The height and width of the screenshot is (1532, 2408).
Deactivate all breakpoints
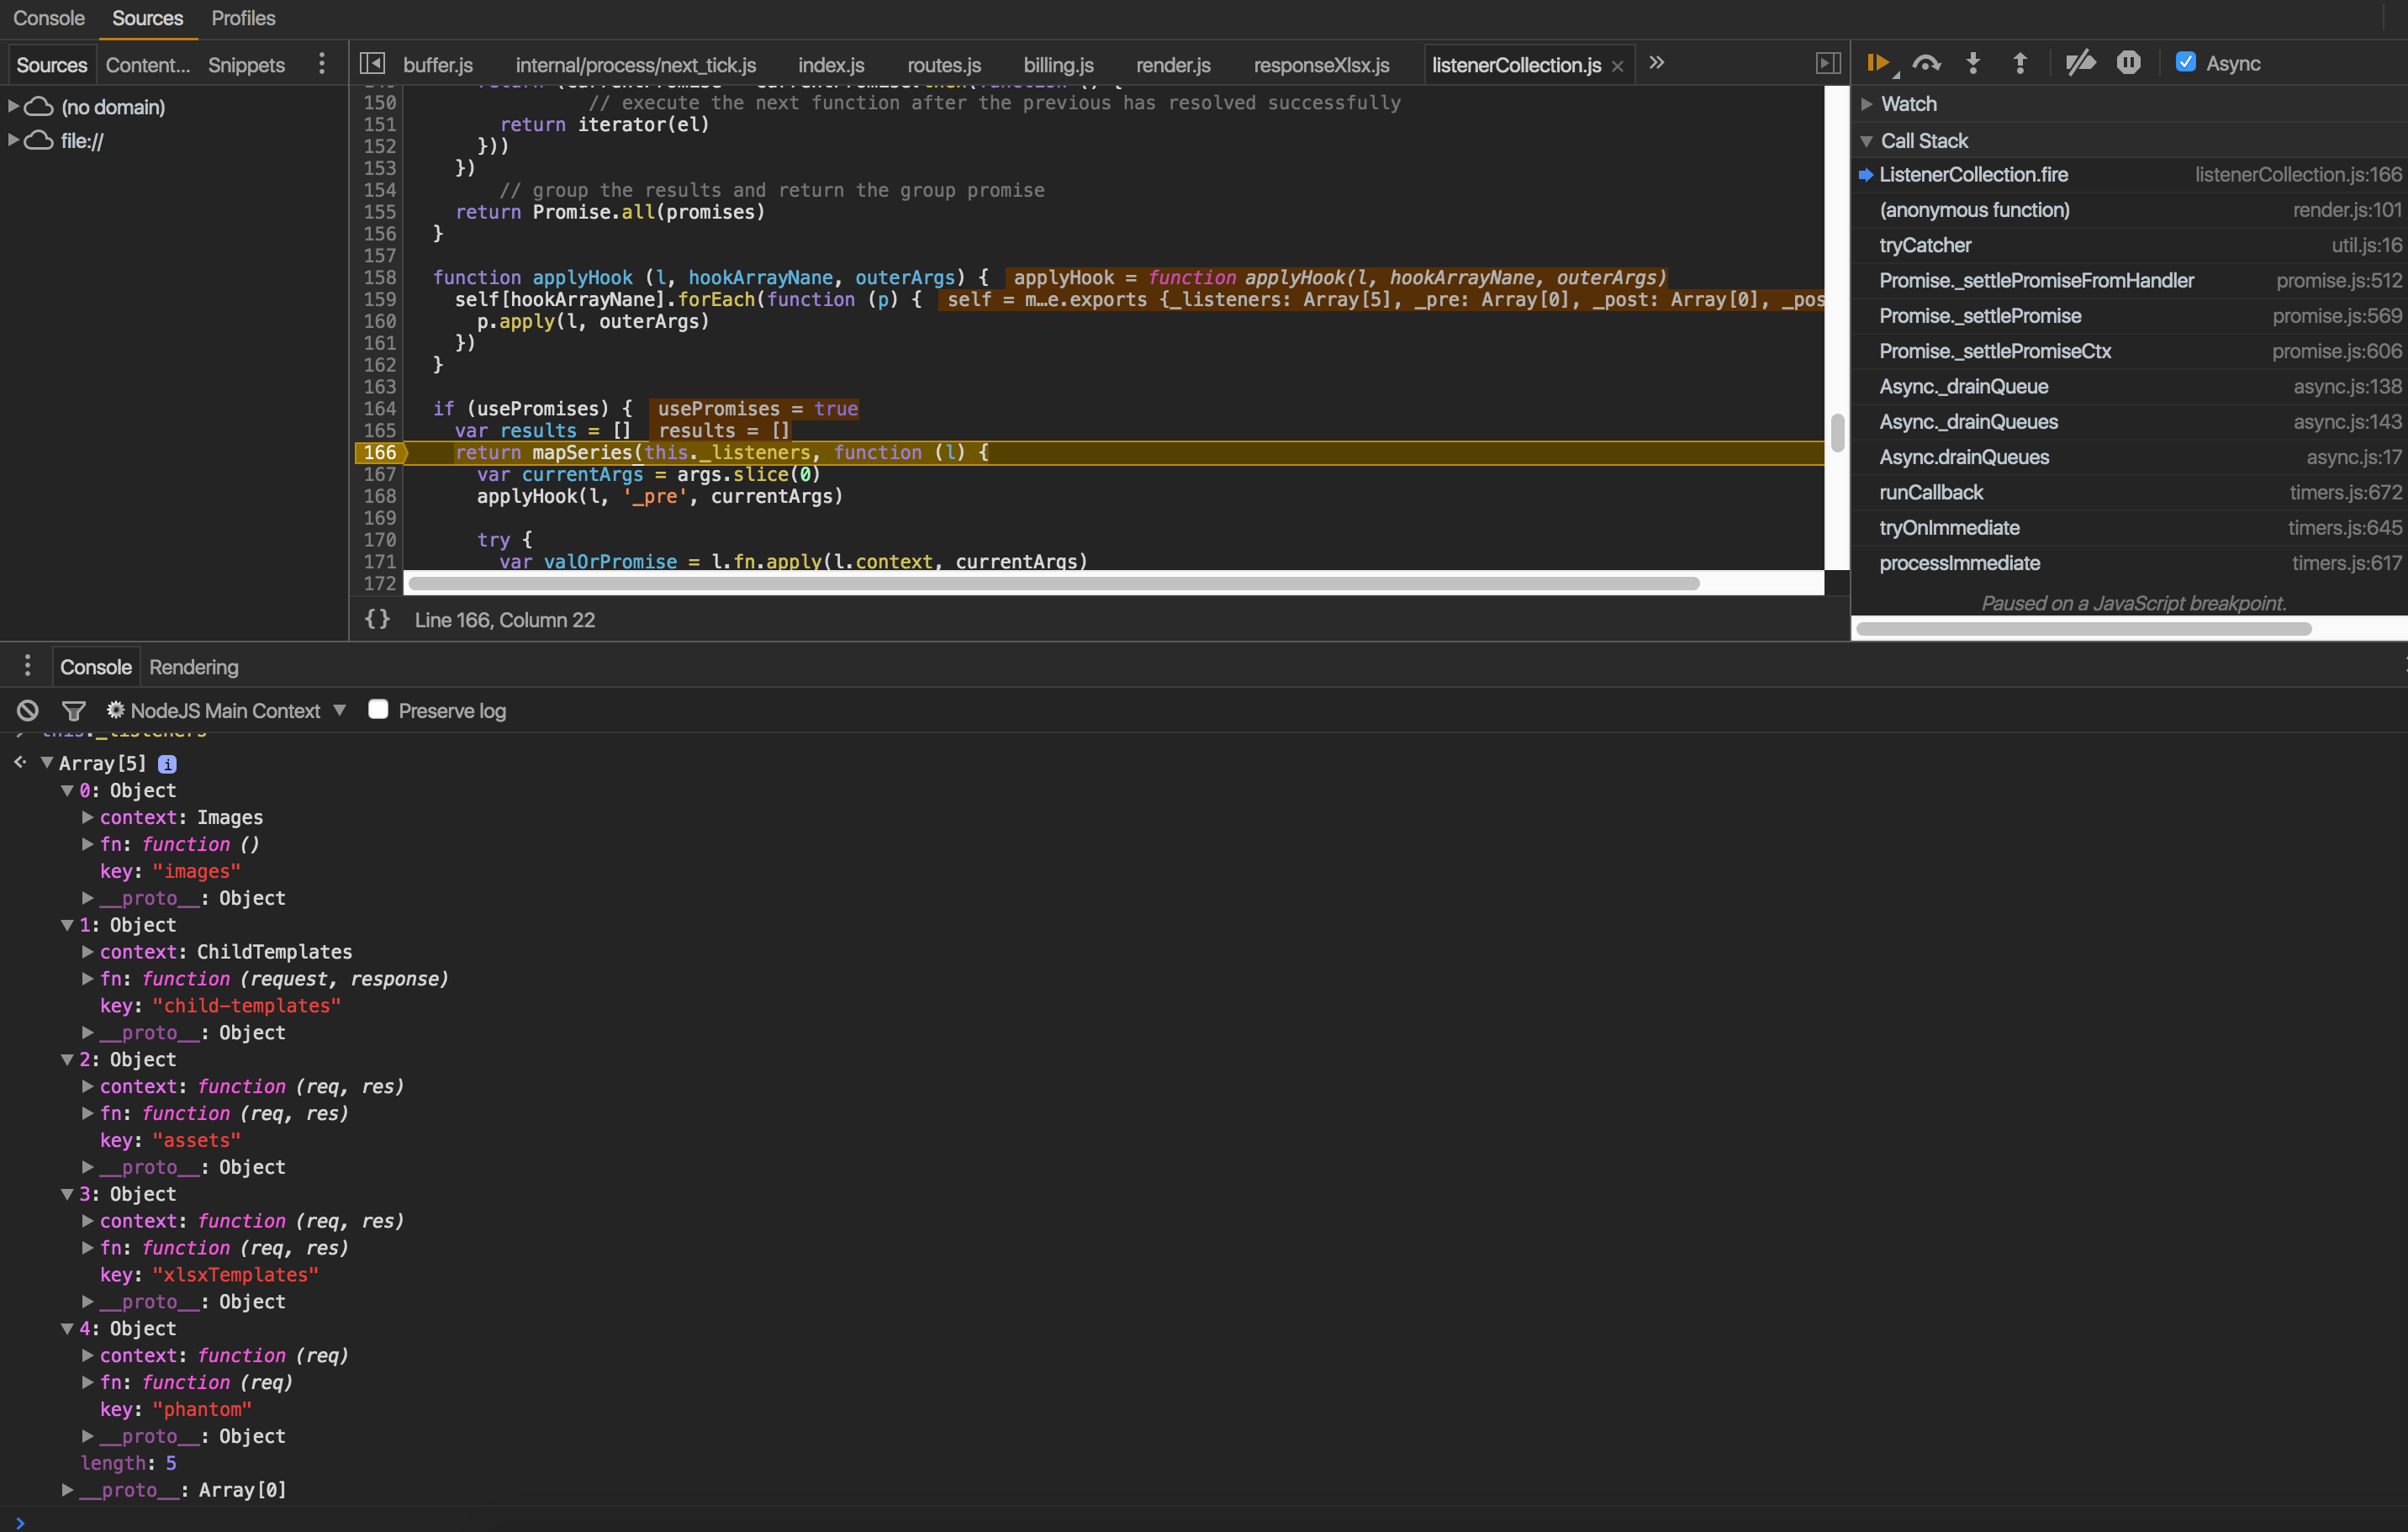pos(2080,62)
